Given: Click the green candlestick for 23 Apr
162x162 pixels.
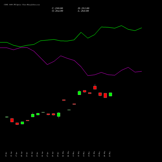Looking at the screenshot, I should tap(38, 114).
